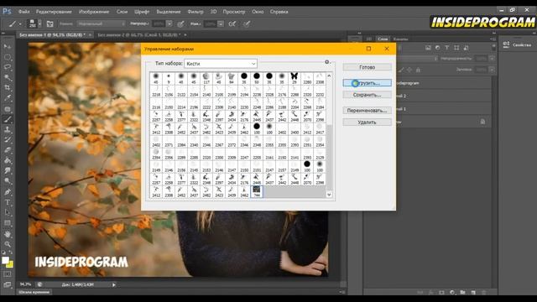Open the Фильтр menu
Screen dimensions: 537x302
pyautogui.click(x=196, y=12)
